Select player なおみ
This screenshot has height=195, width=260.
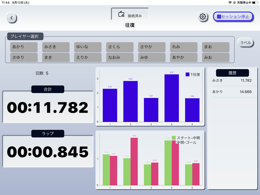tap(120, 57)
